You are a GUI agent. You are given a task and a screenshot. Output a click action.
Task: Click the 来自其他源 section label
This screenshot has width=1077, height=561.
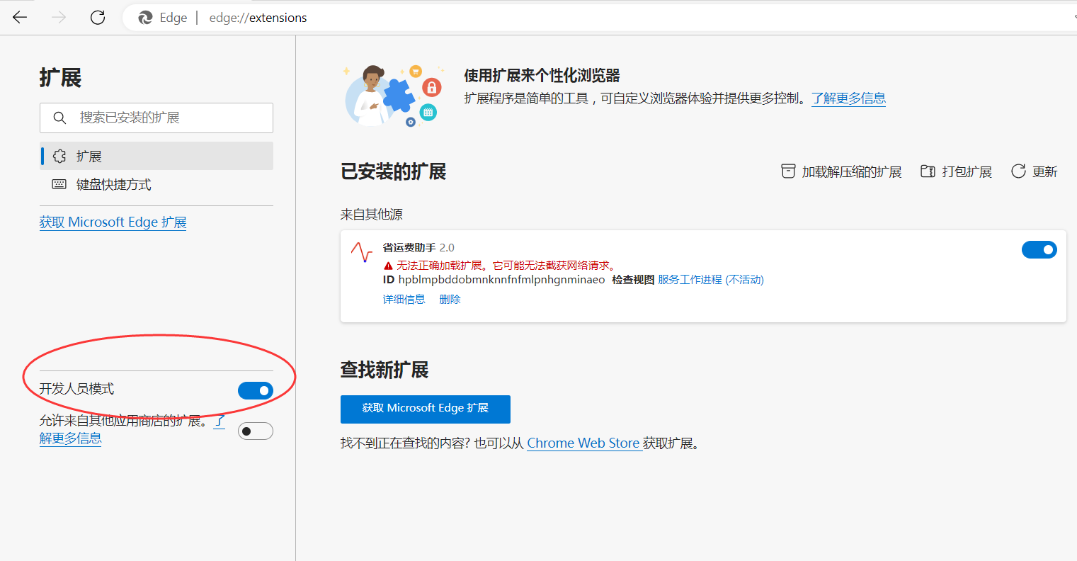point(372,215)
